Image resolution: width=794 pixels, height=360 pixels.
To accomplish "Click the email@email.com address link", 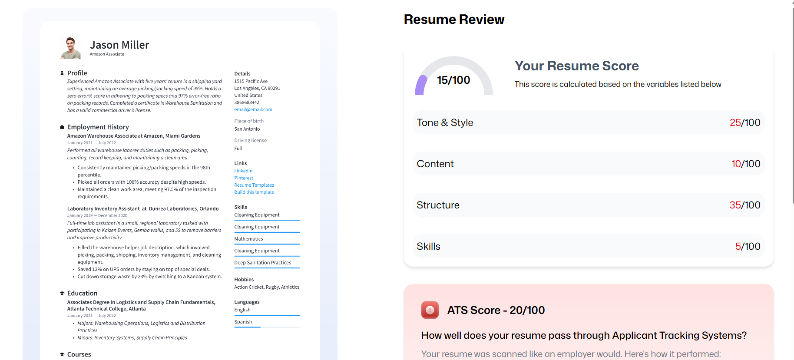I will tap(253, 109).
